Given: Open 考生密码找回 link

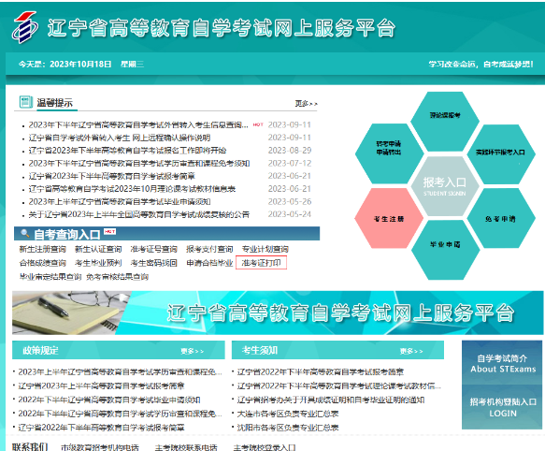Looking at the screenshot, I should [154, 263].
